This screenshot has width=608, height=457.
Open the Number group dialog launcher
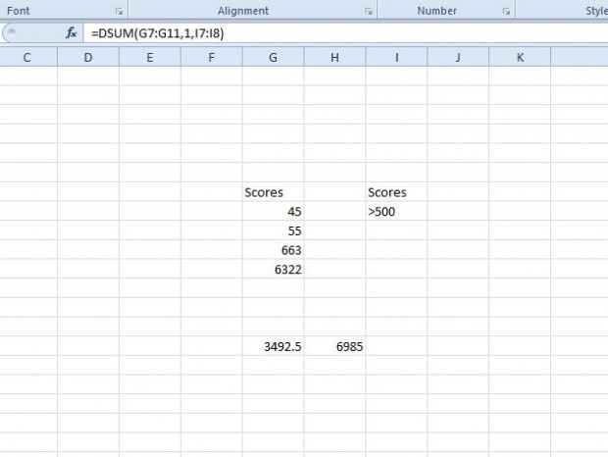point(506,12)
